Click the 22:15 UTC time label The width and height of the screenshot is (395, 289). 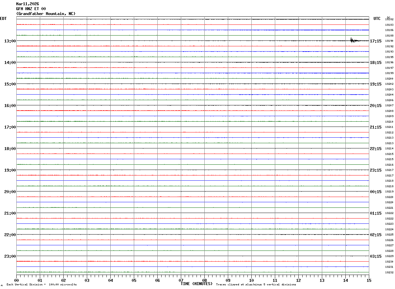pyautogui.click(x=376, y=149)
